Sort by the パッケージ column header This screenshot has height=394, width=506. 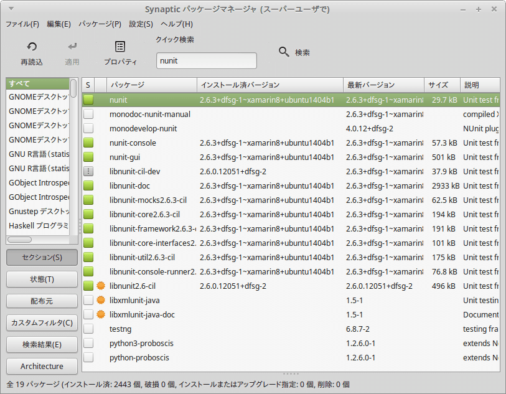[152, 85]
